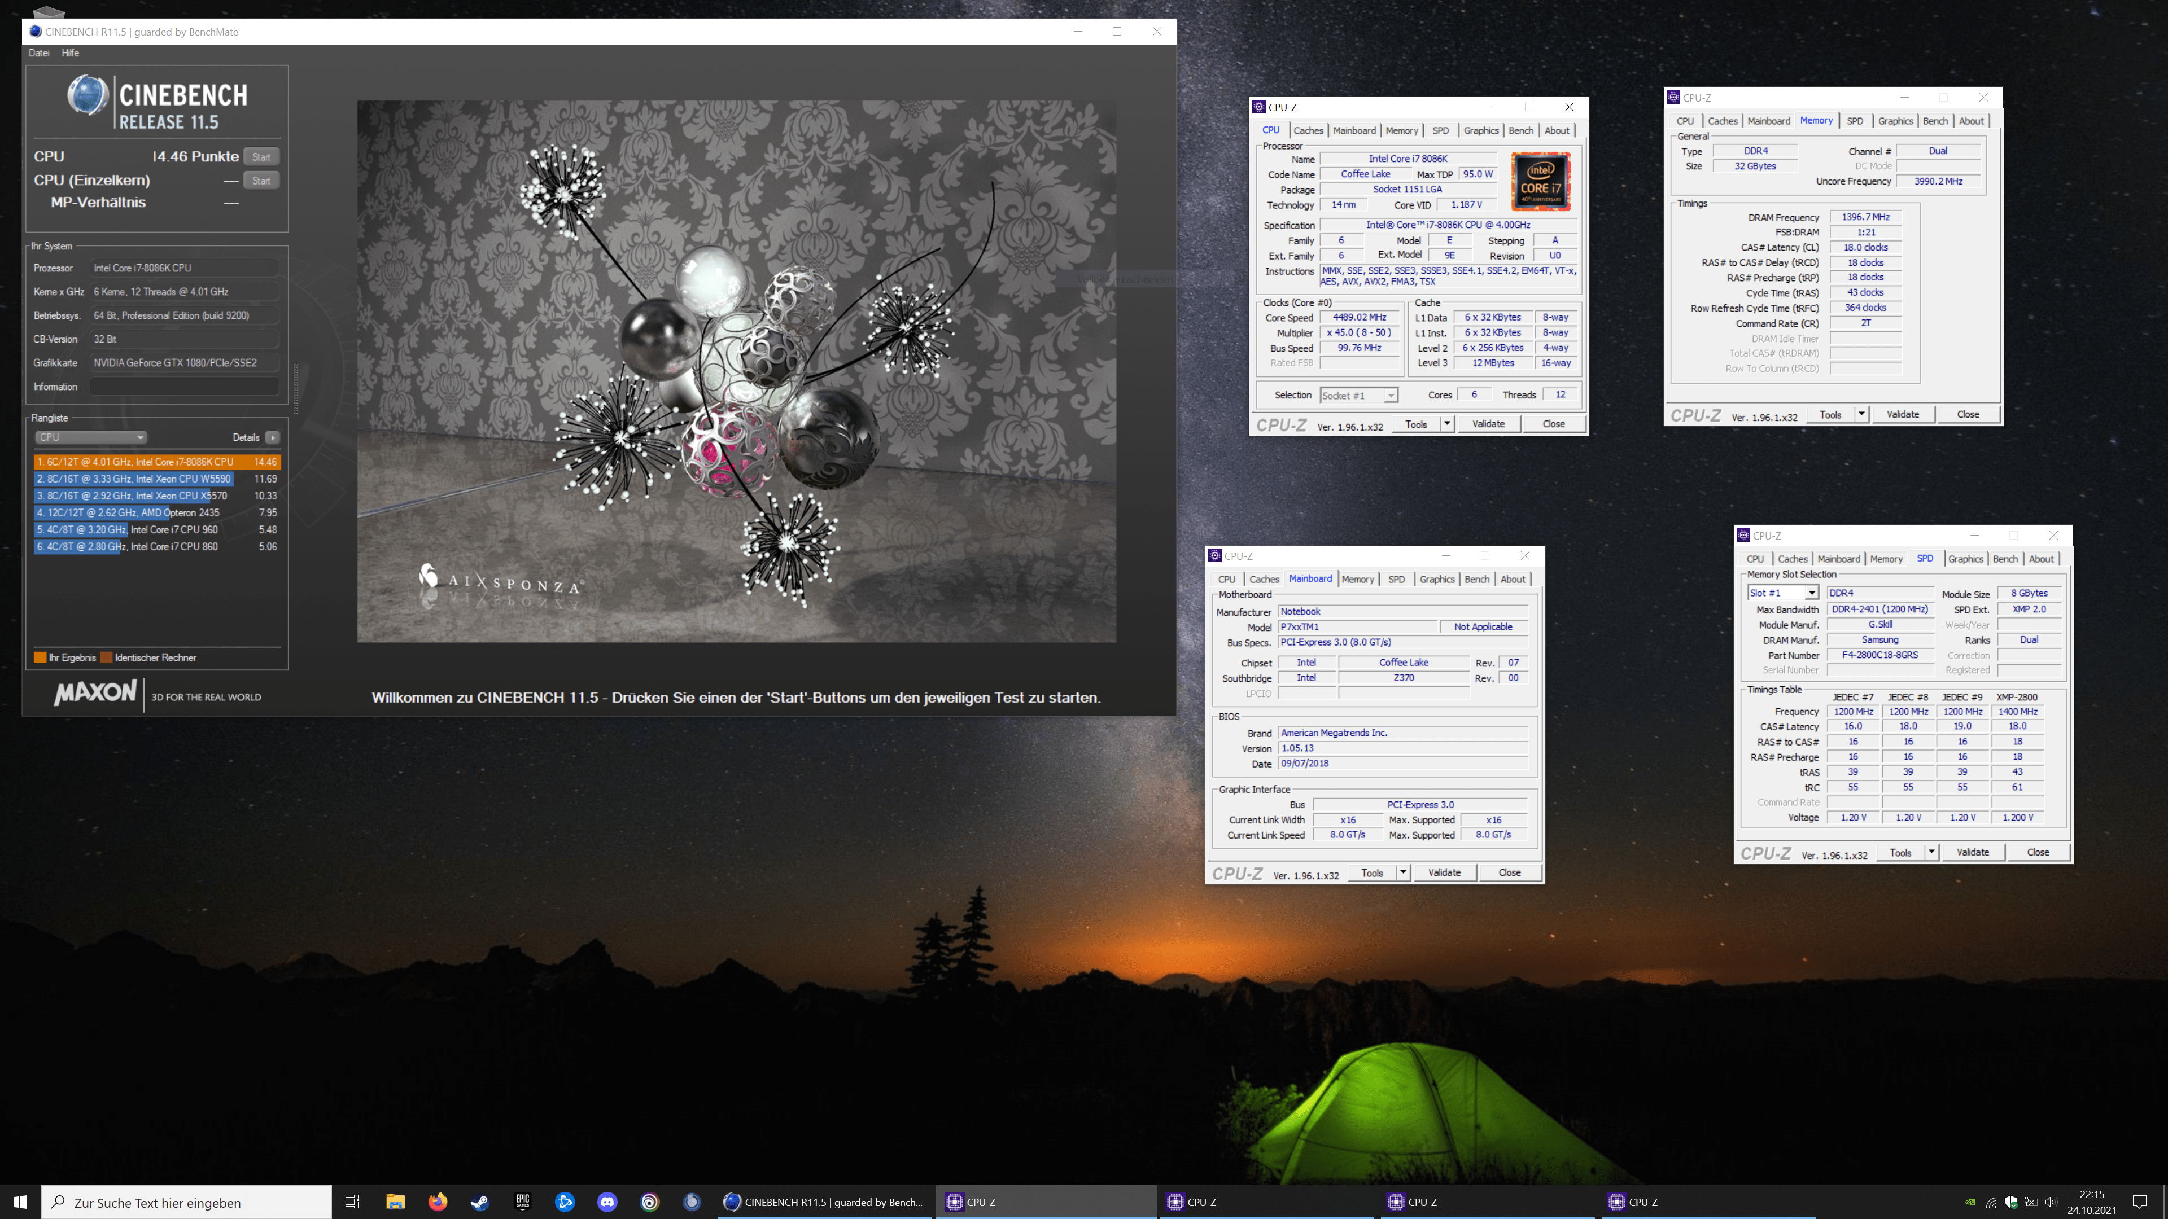Switch to Graphics tab in the CPU-Z Mainboard window
The width and height of the screenshot is (2168, 1219).
[x=1437, y=580]
